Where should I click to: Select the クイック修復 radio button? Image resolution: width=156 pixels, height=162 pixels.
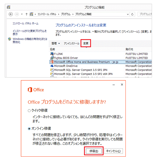tap(29, 111)
